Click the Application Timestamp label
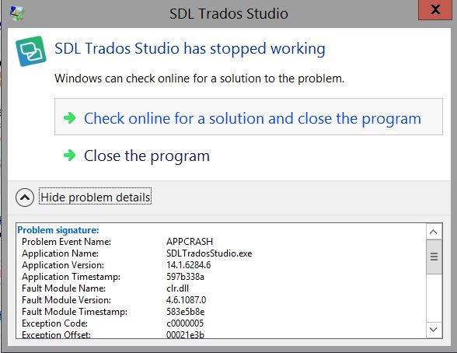The image size is (457, 353). coord(72,277)
